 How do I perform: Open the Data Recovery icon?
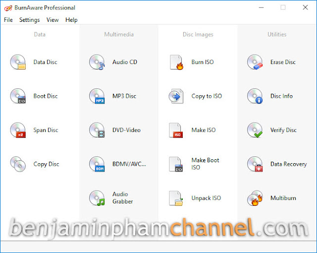click(255, 164)
